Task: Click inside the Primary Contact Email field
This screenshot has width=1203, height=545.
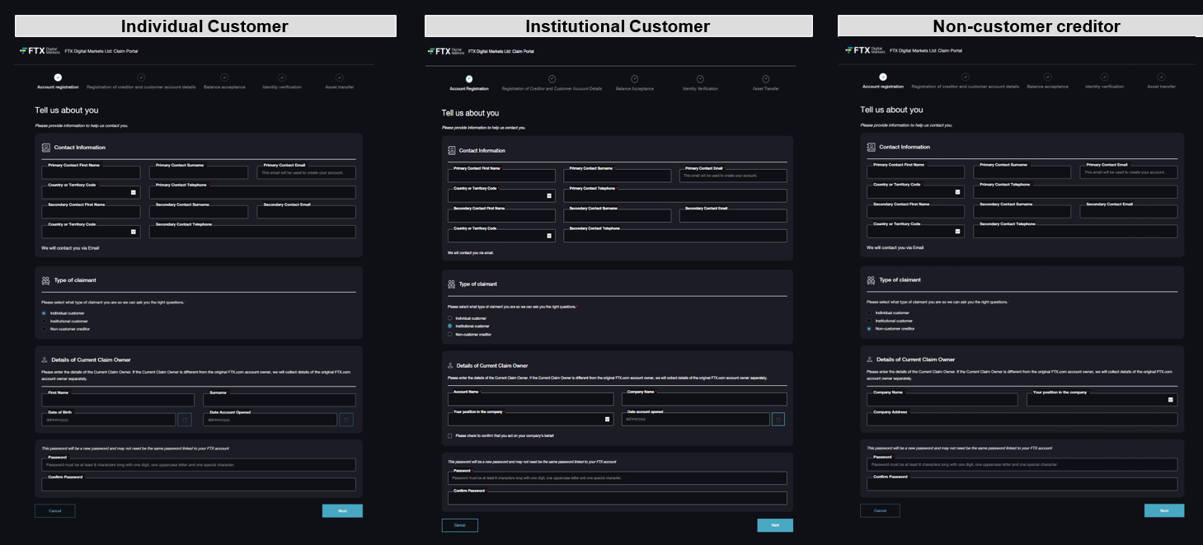Action: point(305,172)
